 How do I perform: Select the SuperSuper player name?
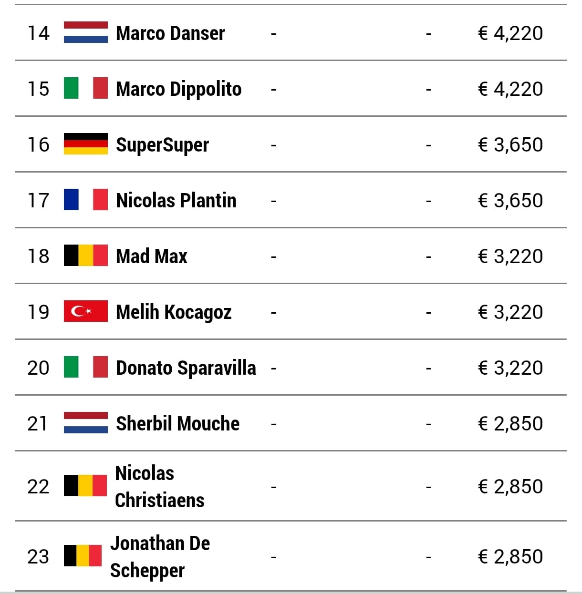click(x=162, y=145)
